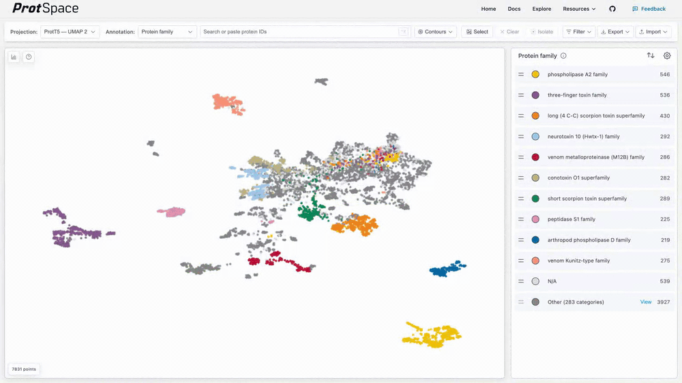Viewport: 682px width, 383px height.
Task: Open the Feedback link
Action: 649,9
